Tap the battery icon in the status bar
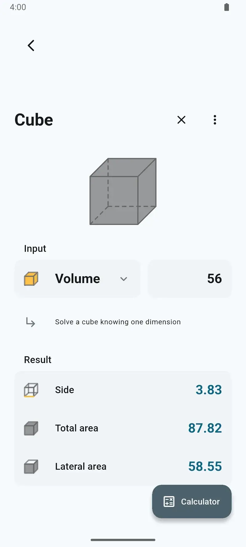246x547 pixels. coord(226,7)
